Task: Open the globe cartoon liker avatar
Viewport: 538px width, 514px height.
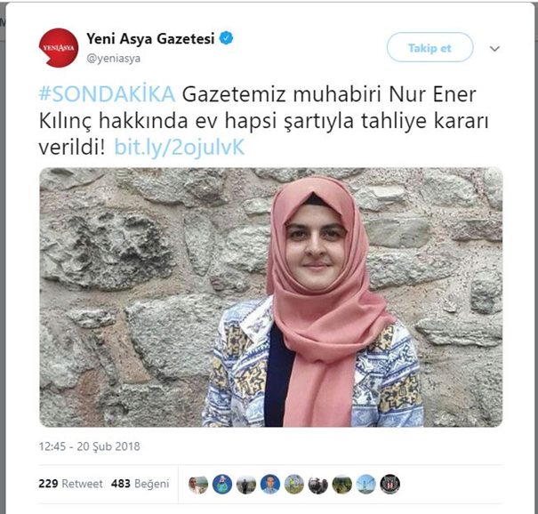Action: [x=222, y=484]
